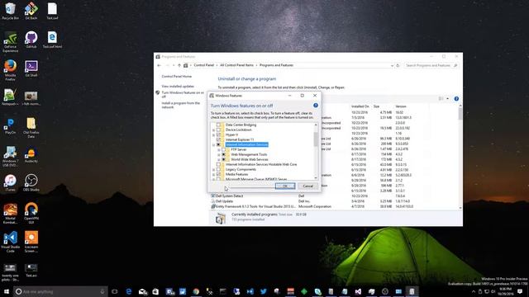Select the Old Firefox Data folder icon
The image size is (529, 297).
click(31, 127)
